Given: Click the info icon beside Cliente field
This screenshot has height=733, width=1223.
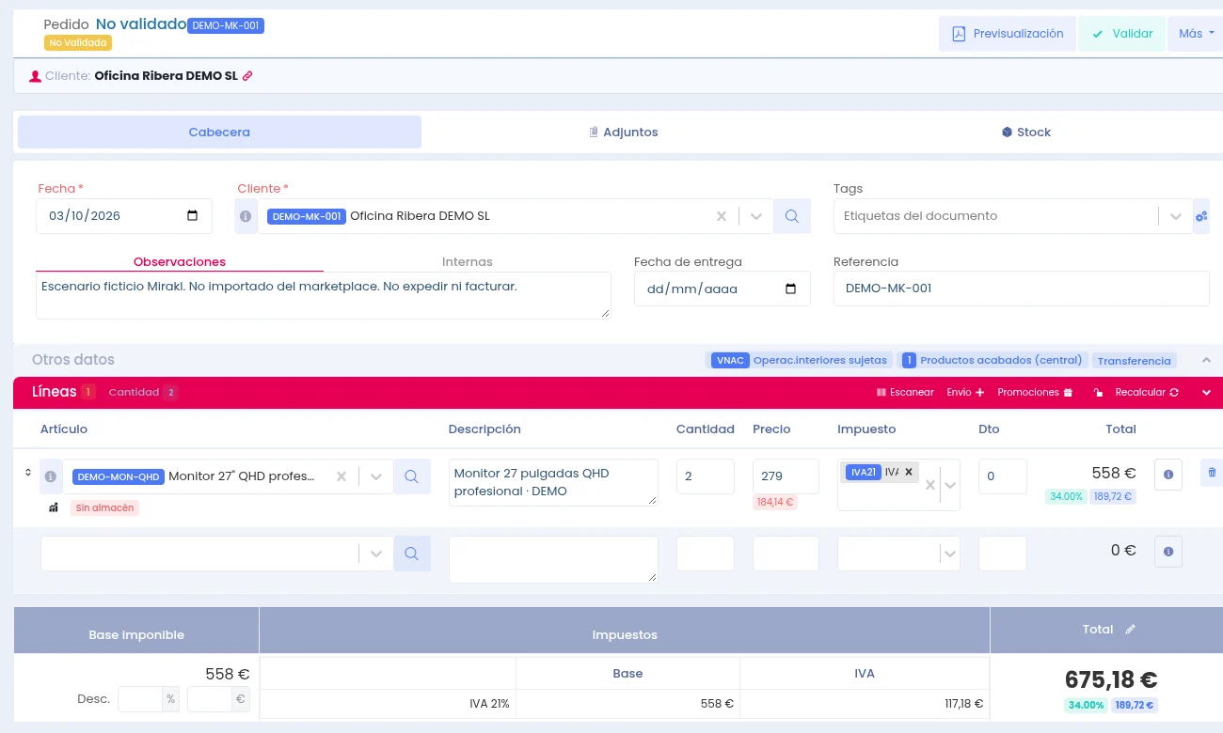Looking at the screenshot, I should (246, 216).
